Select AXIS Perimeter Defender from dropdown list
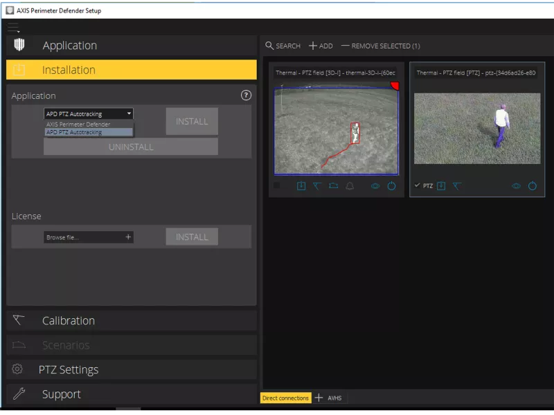The width and height of the screenshot is (554, 415). (x=78, y=124)
